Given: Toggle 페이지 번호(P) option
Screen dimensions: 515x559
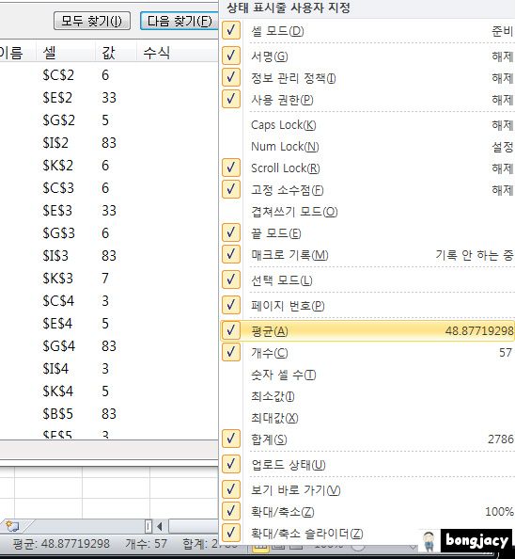Looking at the screenshot, I should coord(367,306).
